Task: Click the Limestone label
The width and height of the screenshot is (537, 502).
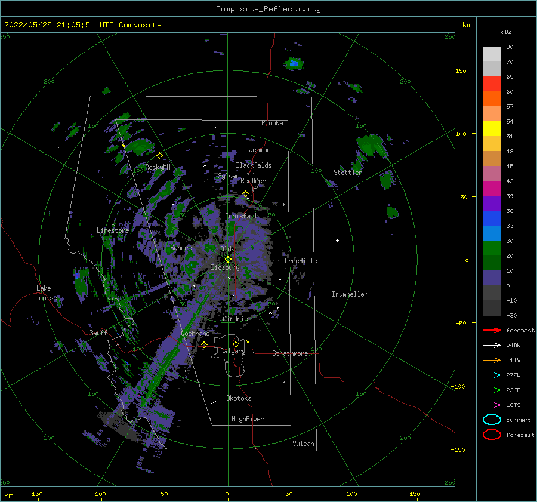Action: pos(113,230)
